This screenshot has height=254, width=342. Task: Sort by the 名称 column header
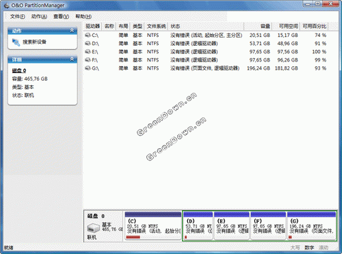tap(109, 27)
